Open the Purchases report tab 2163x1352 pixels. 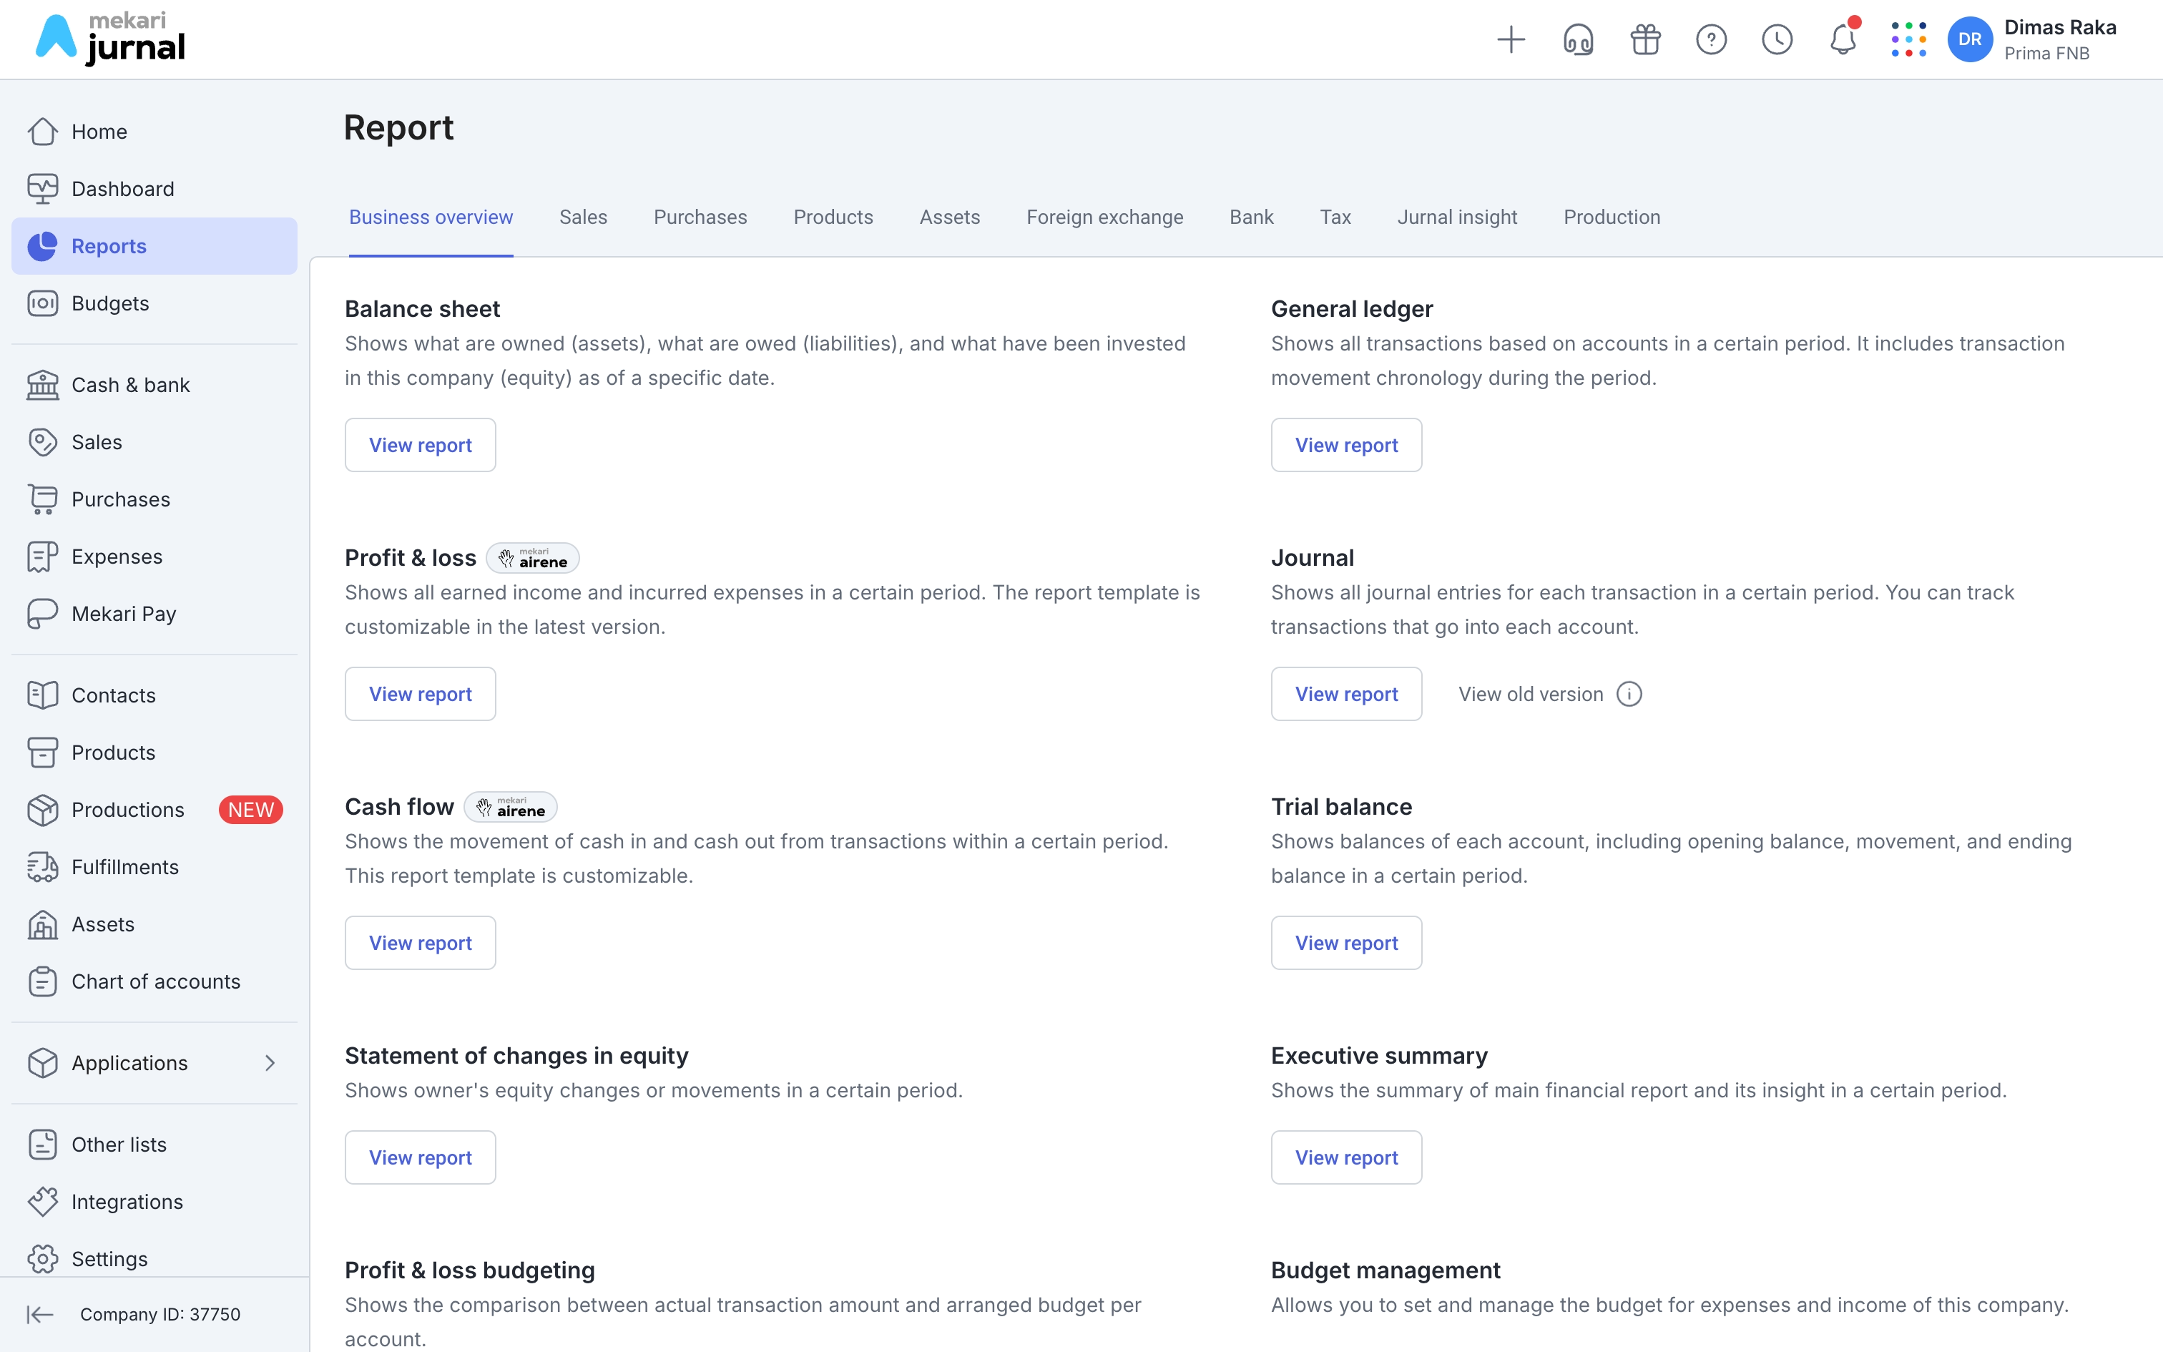pyautogui.click(x=700, y=217)
